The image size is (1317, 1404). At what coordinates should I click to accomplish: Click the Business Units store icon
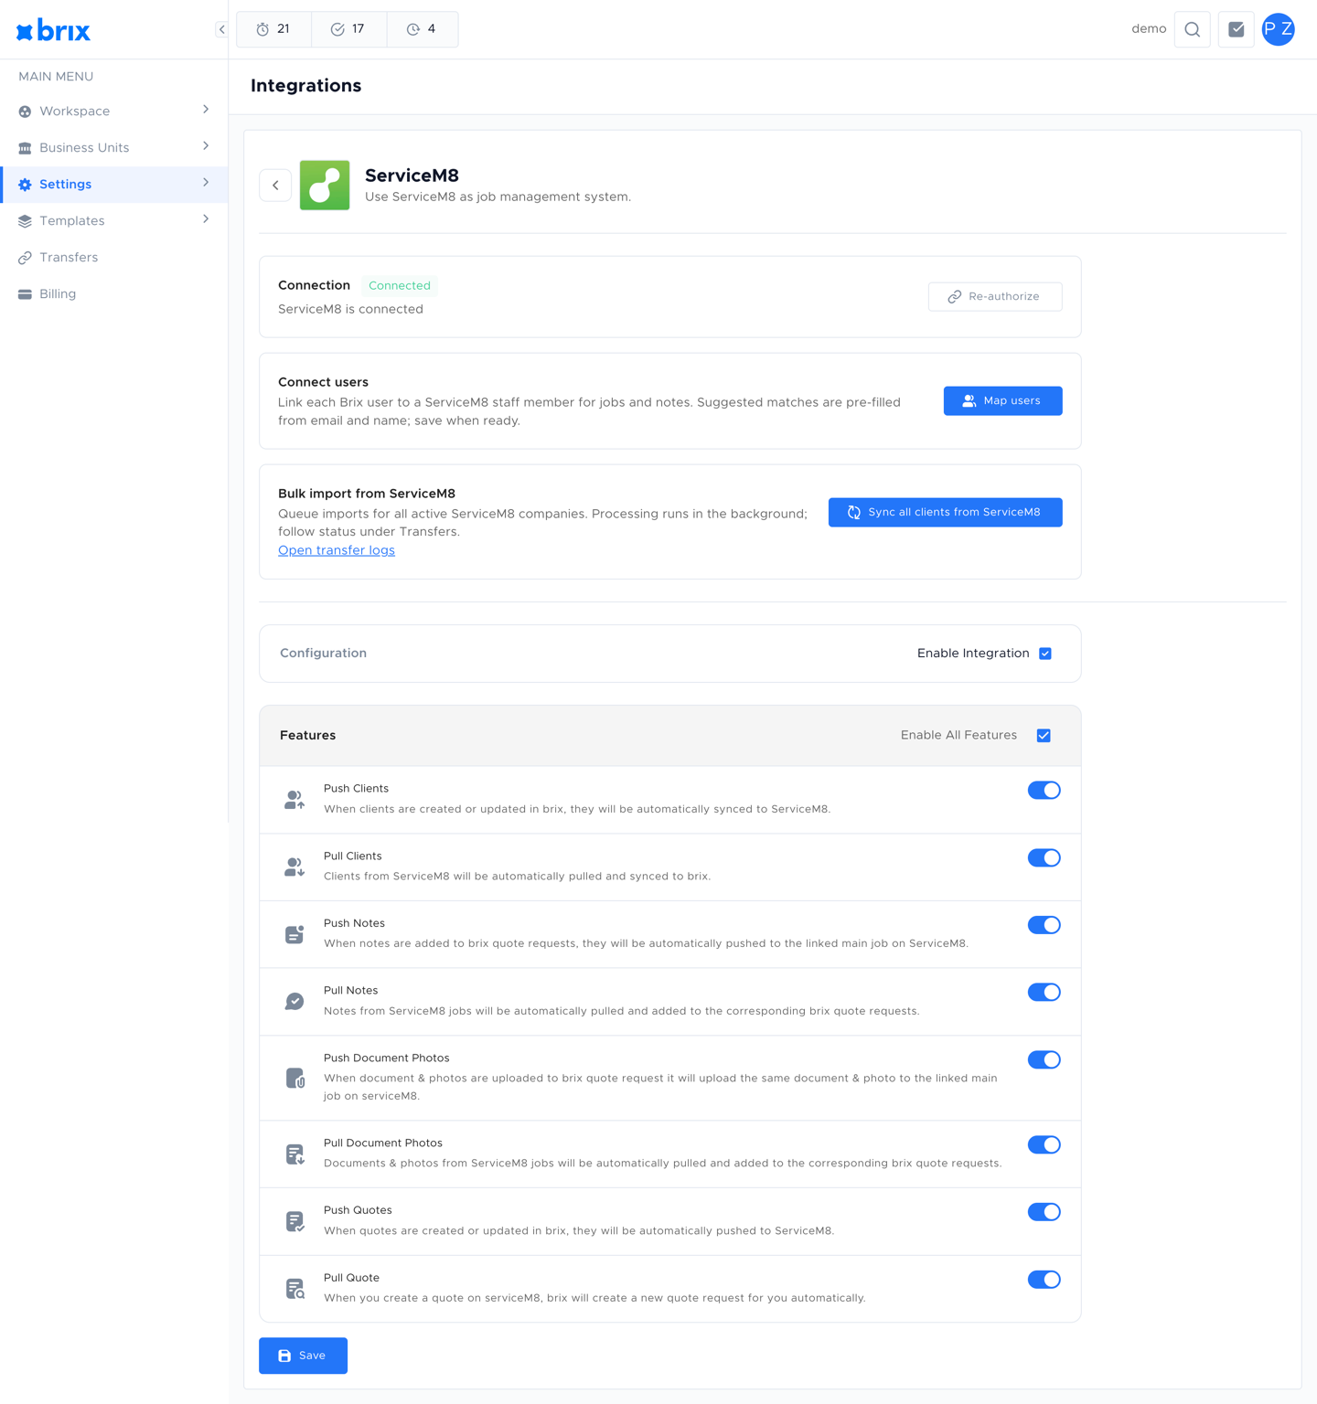tap(25, 148)
